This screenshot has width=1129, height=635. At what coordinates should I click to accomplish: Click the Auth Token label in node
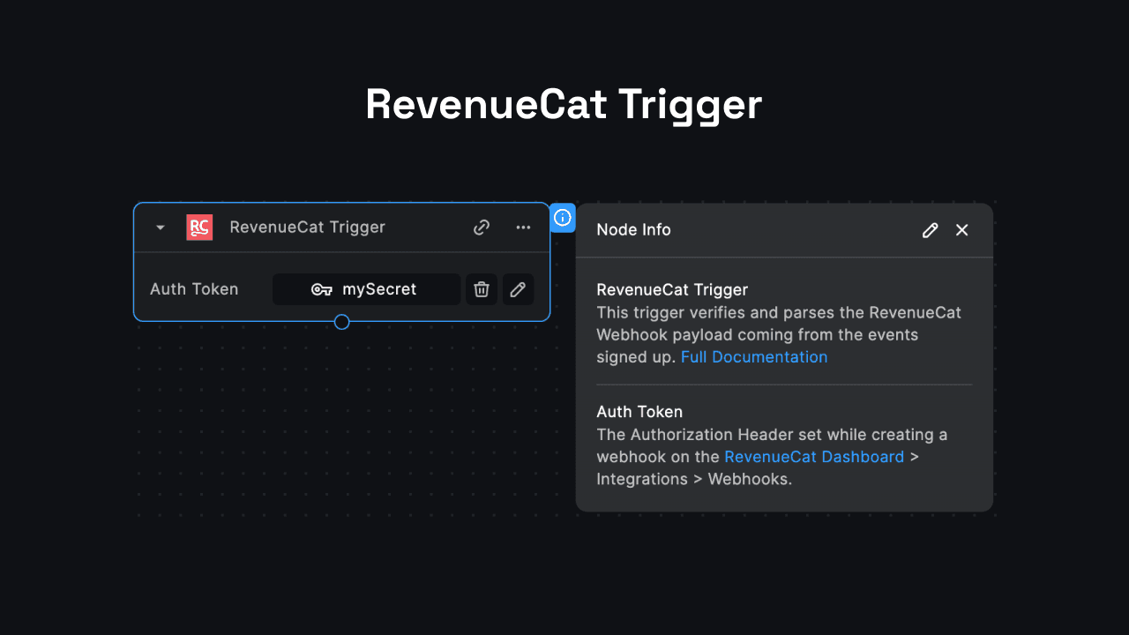[194, 289]
